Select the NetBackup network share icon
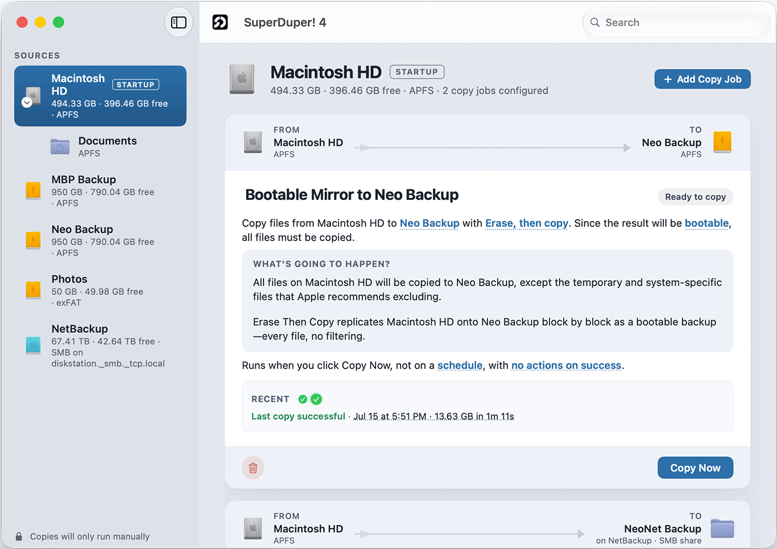 33,345
